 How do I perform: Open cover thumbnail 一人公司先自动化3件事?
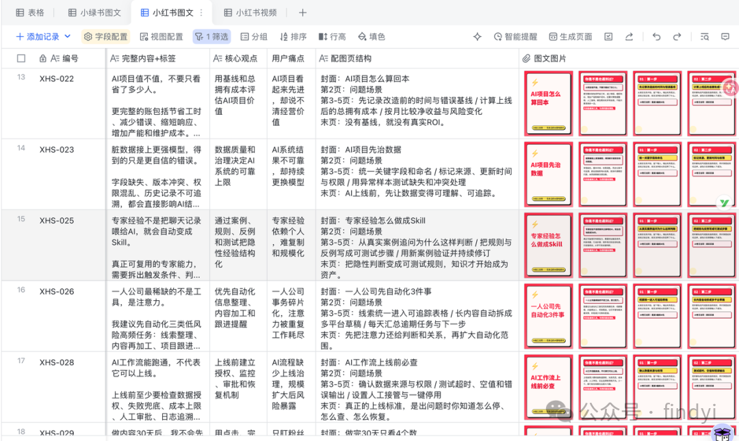(x=549, y=316)
